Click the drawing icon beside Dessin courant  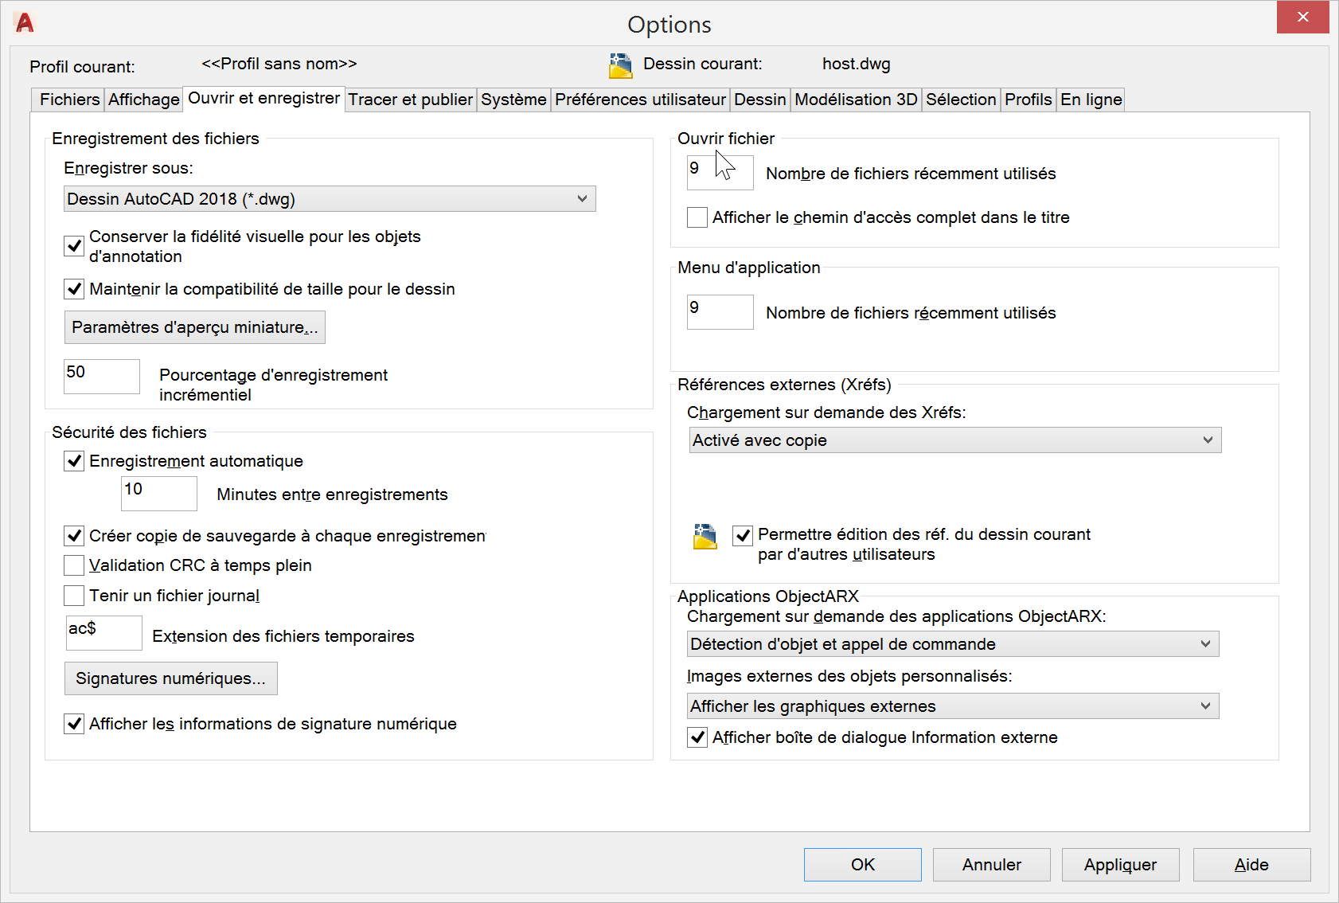click(621, 65)
